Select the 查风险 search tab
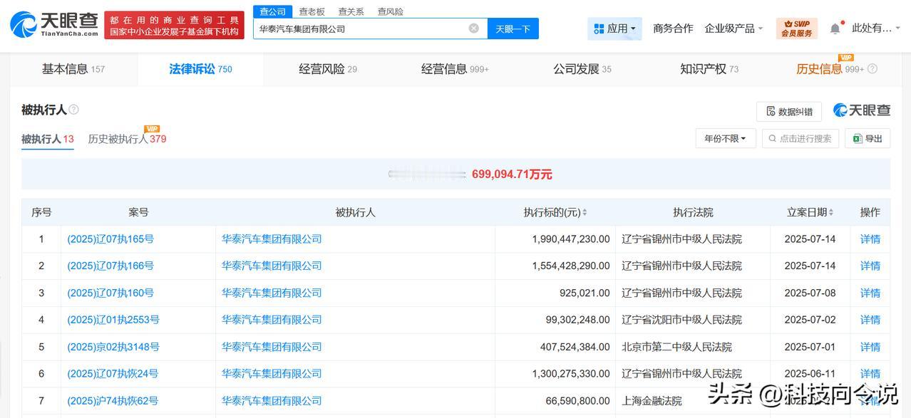The width and height of the screenshot is (911, 418). click(x=390, y=11)
